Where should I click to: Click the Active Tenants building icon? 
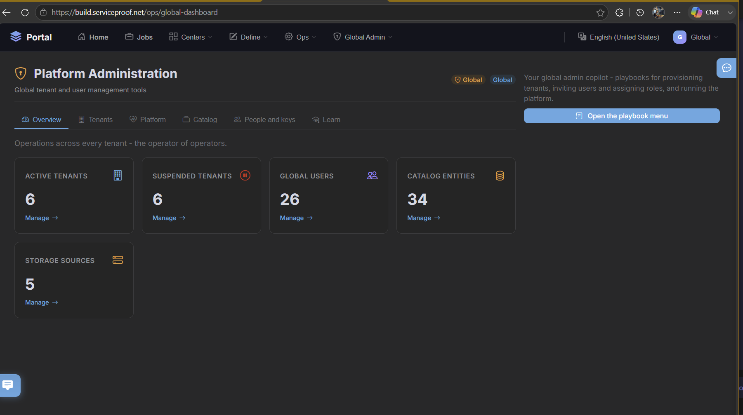(118, 176)
